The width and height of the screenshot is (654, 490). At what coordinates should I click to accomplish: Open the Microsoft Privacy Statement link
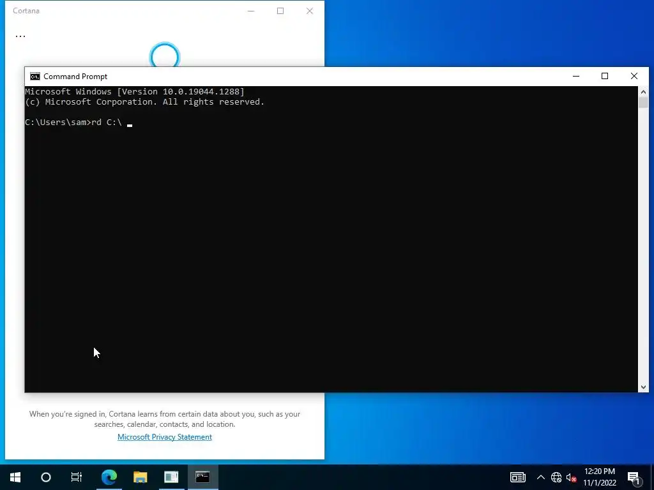[x=165, y=436]
